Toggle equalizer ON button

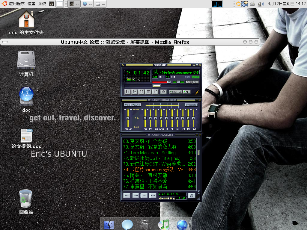click(x=127, y=105)
